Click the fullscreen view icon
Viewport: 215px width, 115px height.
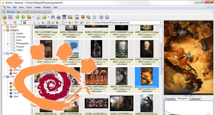coord(11,17)
